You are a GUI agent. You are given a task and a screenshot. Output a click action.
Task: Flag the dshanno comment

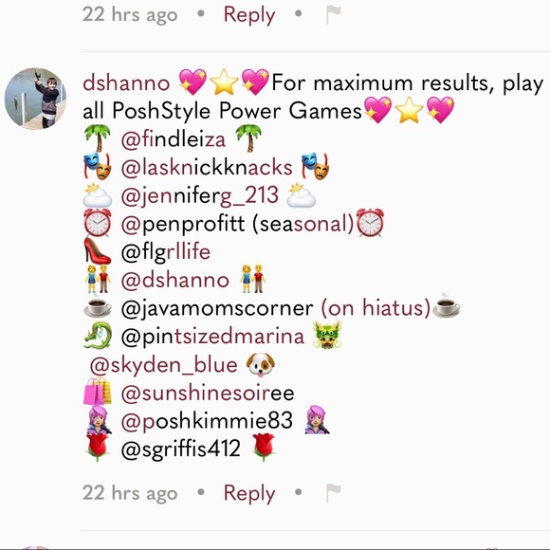pos(333,492)
